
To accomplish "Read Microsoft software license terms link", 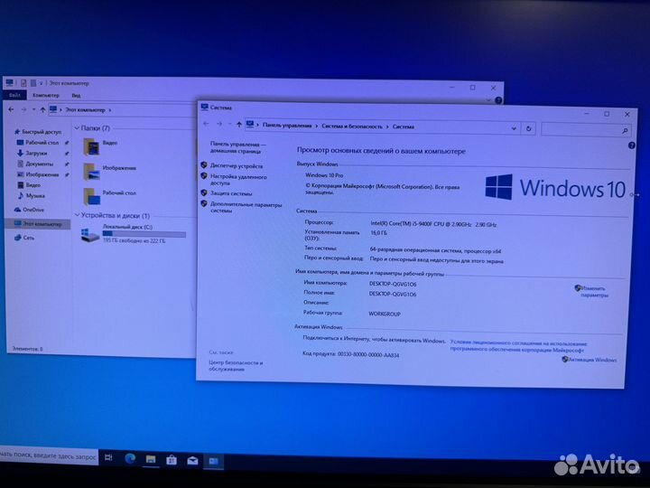I will tap(518, 346).
